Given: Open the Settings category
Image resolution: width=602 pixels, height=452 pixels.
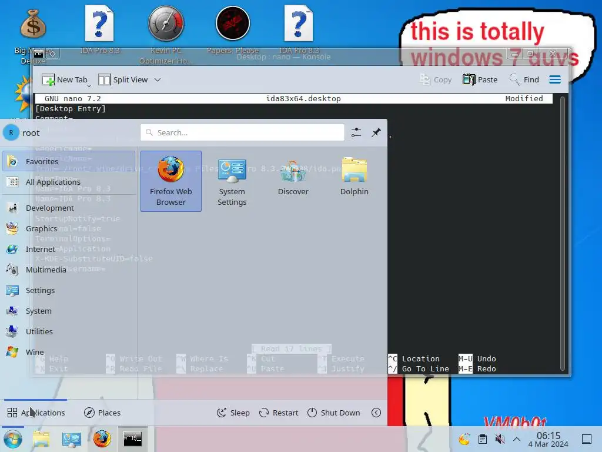Looking at the screenshot, I should pos(69,290).
